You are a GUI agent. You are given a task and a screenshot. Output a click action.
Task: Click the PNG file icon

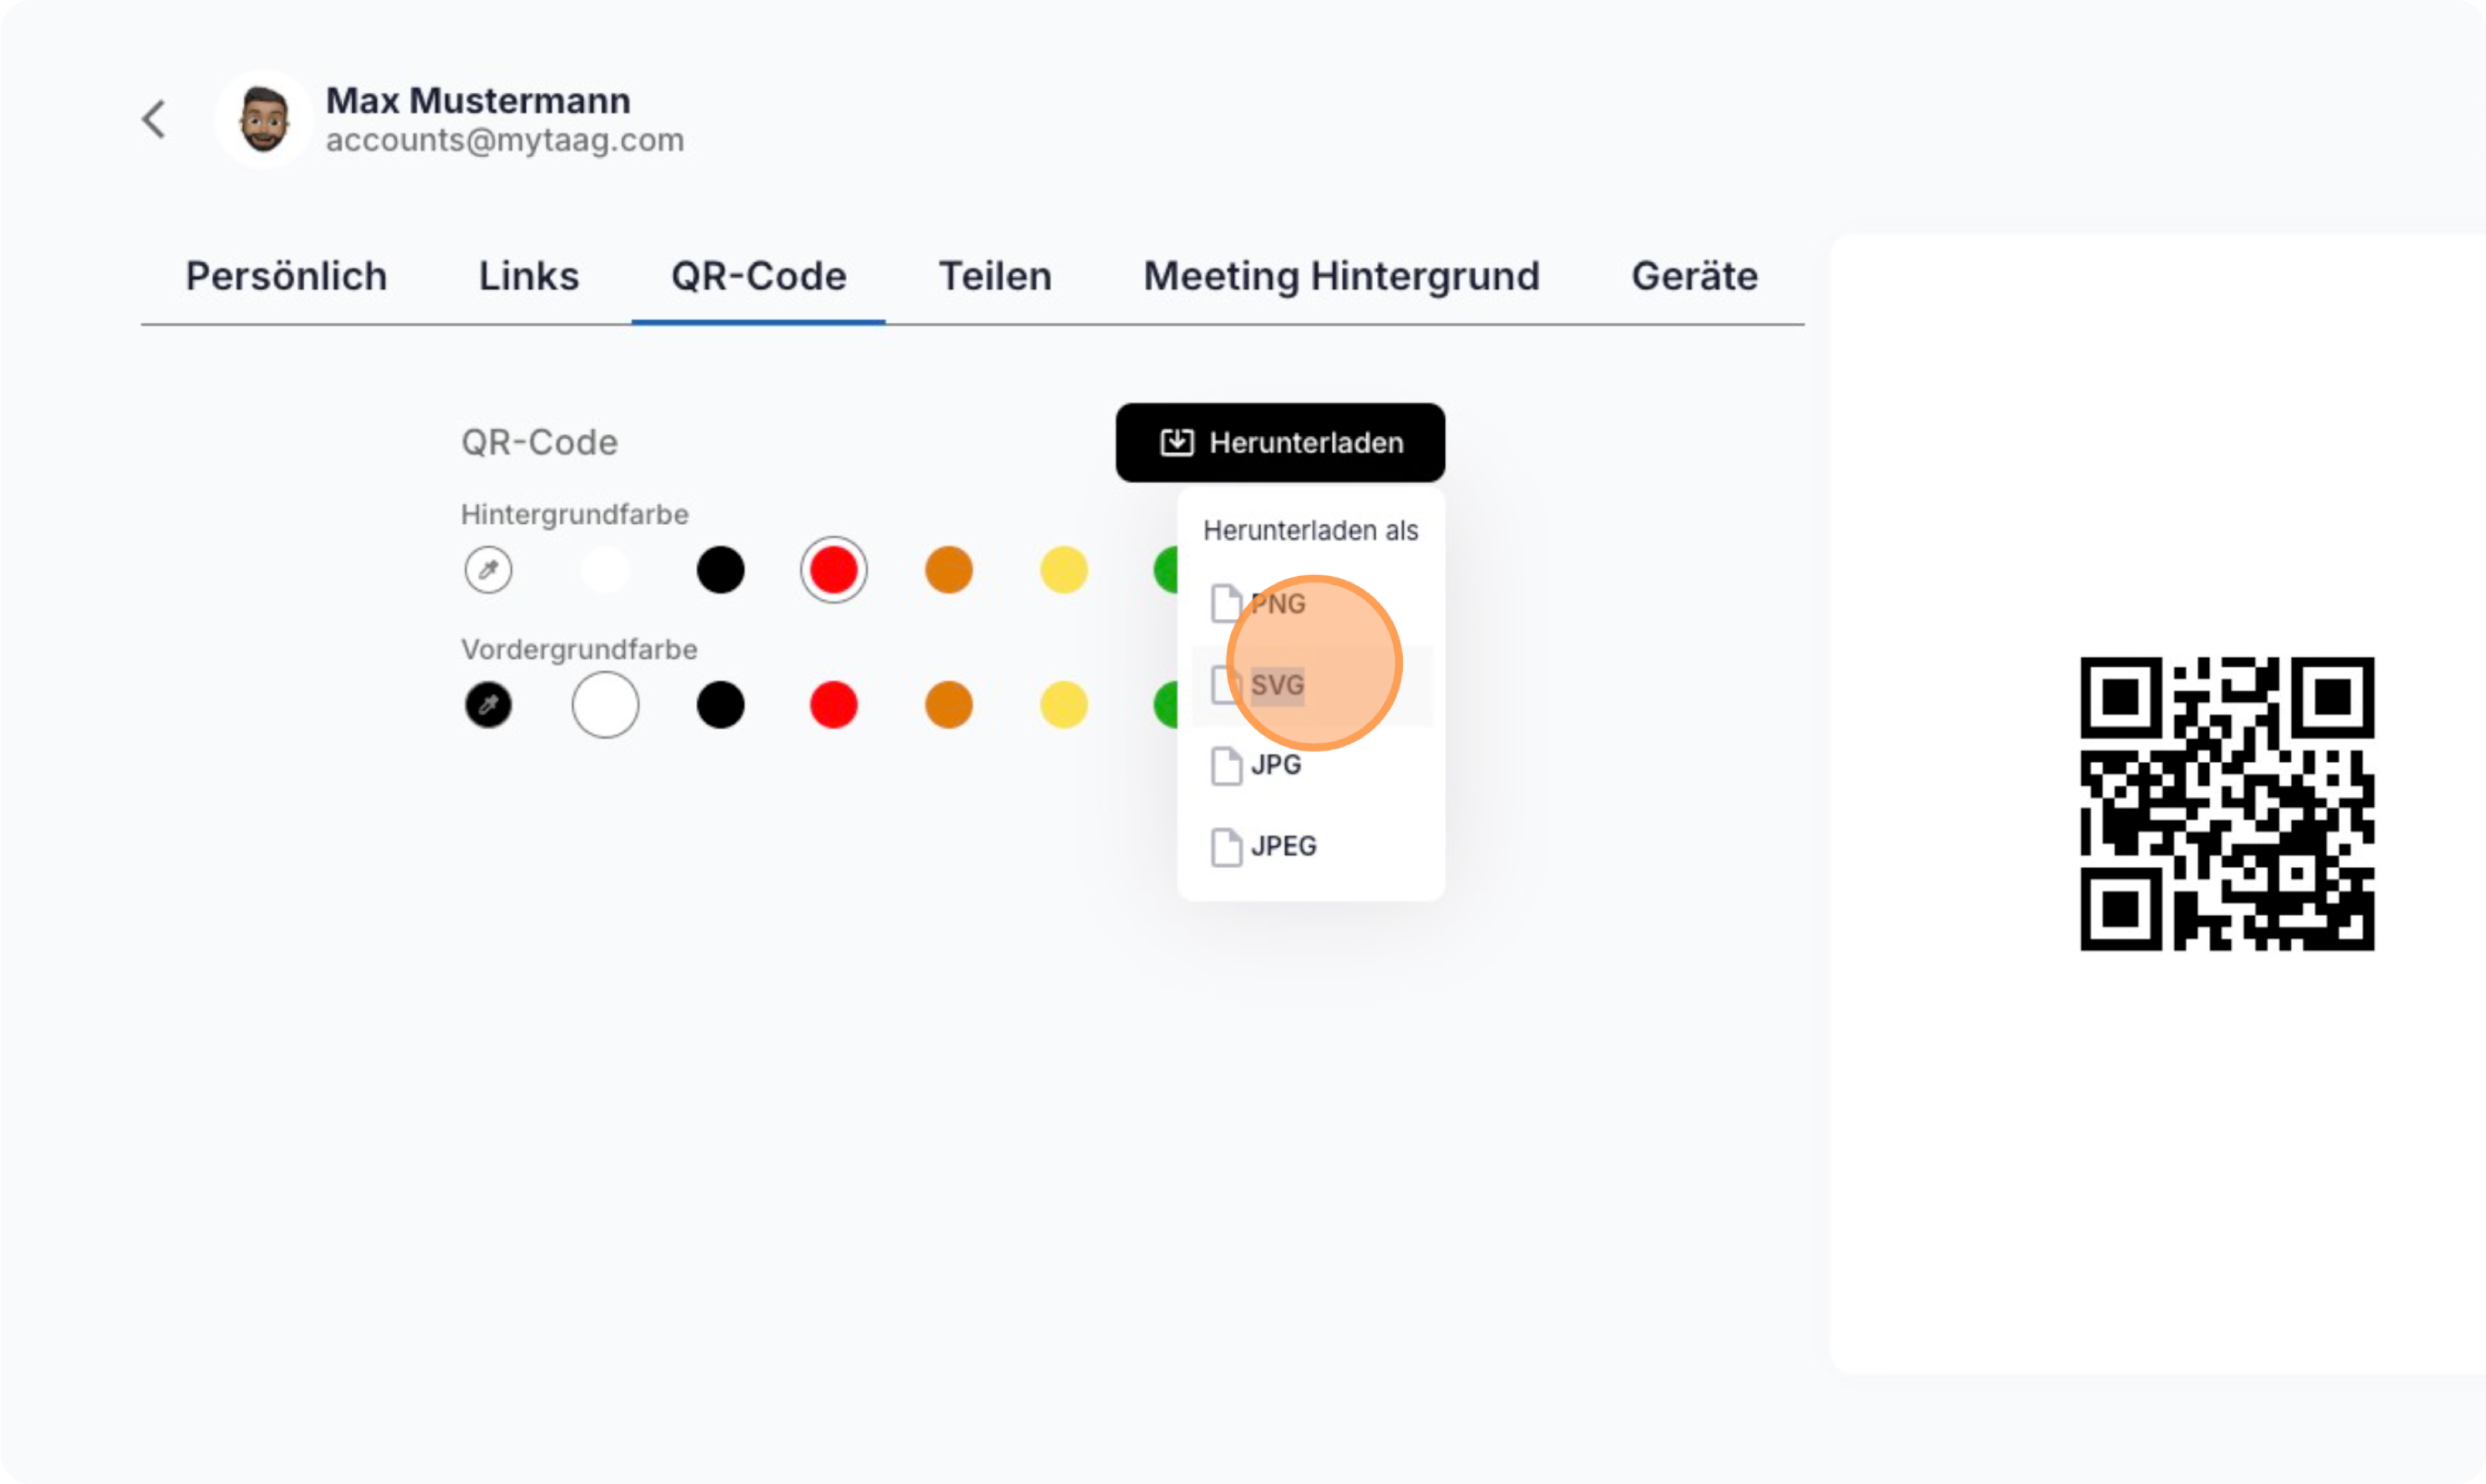point(1226,604)
